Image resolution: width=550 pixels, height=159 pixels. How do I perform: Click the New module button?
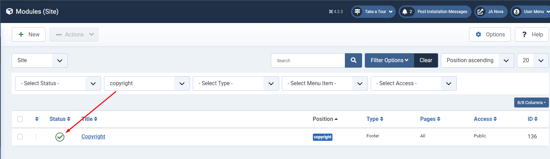click(x=29, y=34)
